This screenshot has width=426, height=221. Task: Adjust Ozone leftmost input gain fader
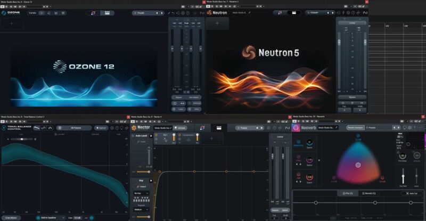coord(172,48)
